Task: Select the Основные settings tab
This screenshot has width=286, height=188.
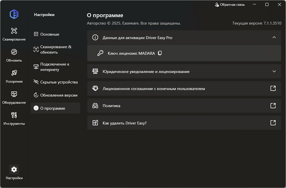Action: (x=49, y=34)
